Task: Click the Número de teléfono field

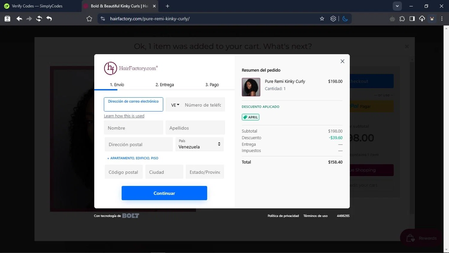Action: [x=204, y=105]
